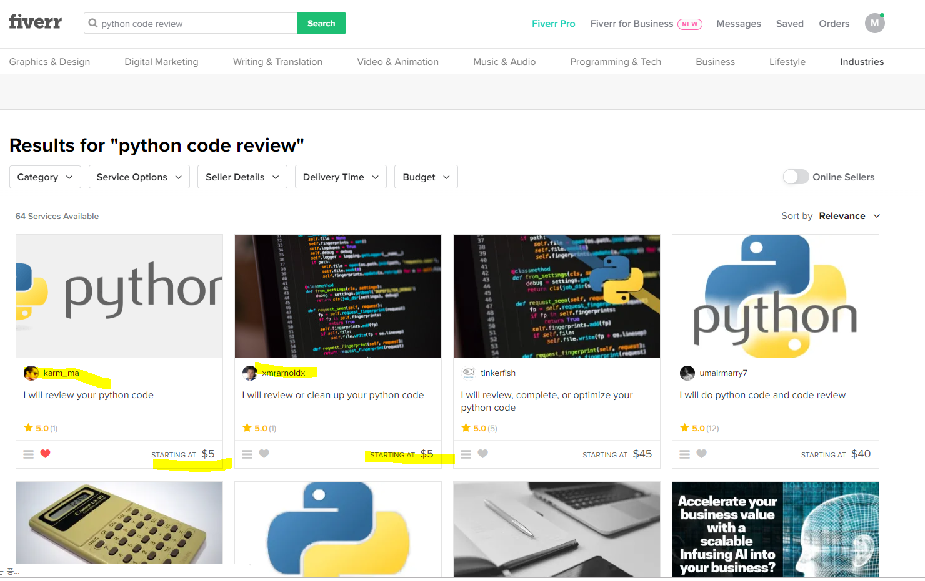Open 'I will do python code and code review'
925x581 pixels.
[x=762, y=395]
